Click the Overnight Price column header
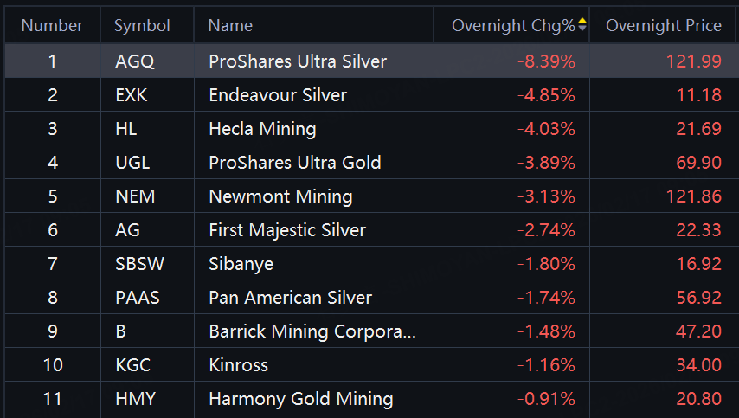 coord(663,26)
